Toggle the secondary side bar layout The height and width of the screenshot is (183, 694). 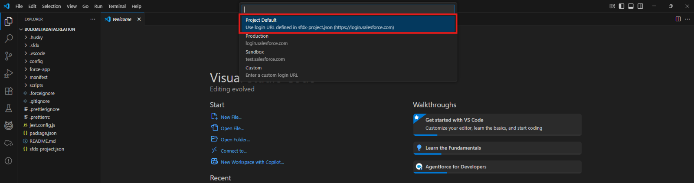(x=640, y=6)
